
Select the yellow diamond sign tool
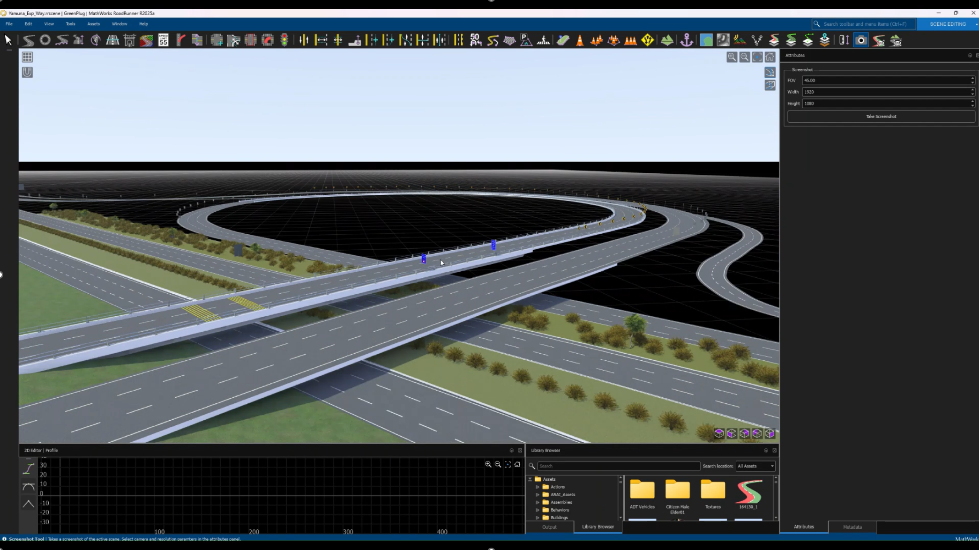click(647, 40)
